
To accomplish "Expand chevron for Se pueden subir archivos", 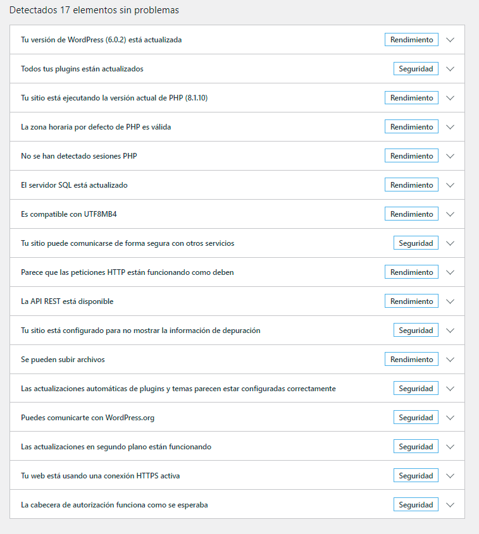I will point(450,360).
